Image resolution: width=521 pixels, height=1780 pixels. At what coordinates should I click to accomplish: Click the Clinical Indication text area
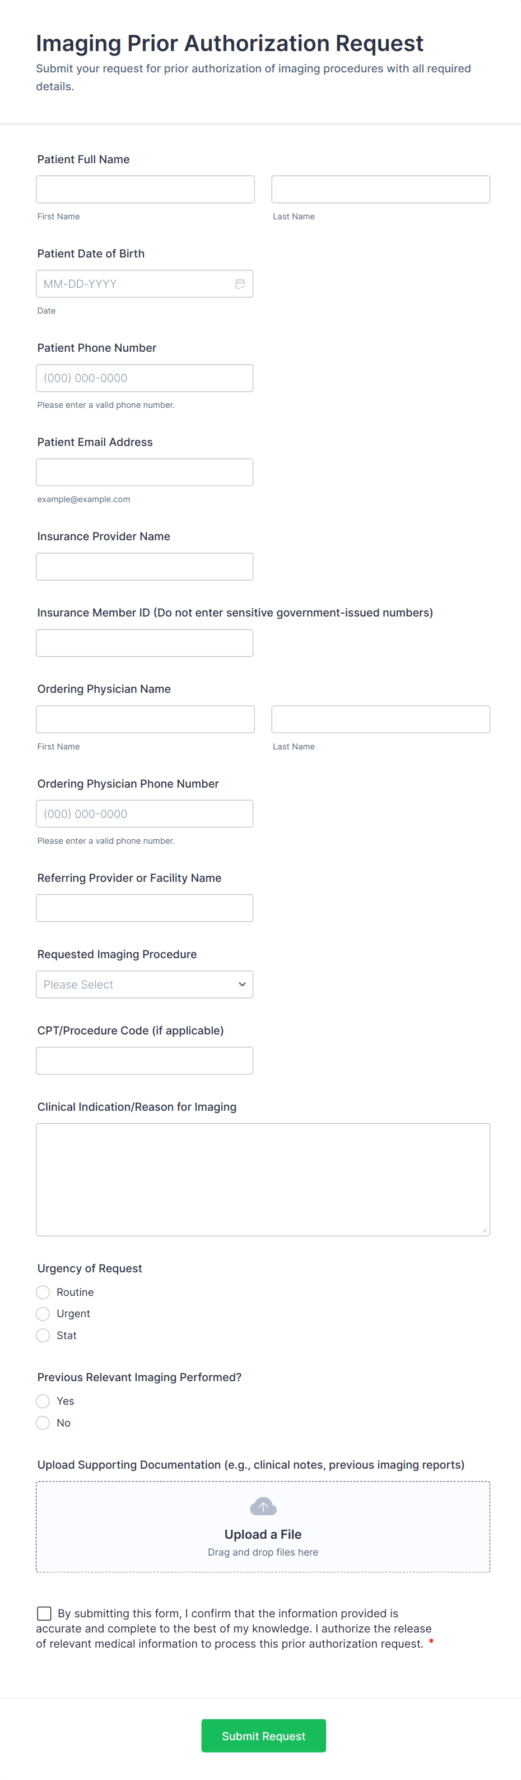[263, 1179]
